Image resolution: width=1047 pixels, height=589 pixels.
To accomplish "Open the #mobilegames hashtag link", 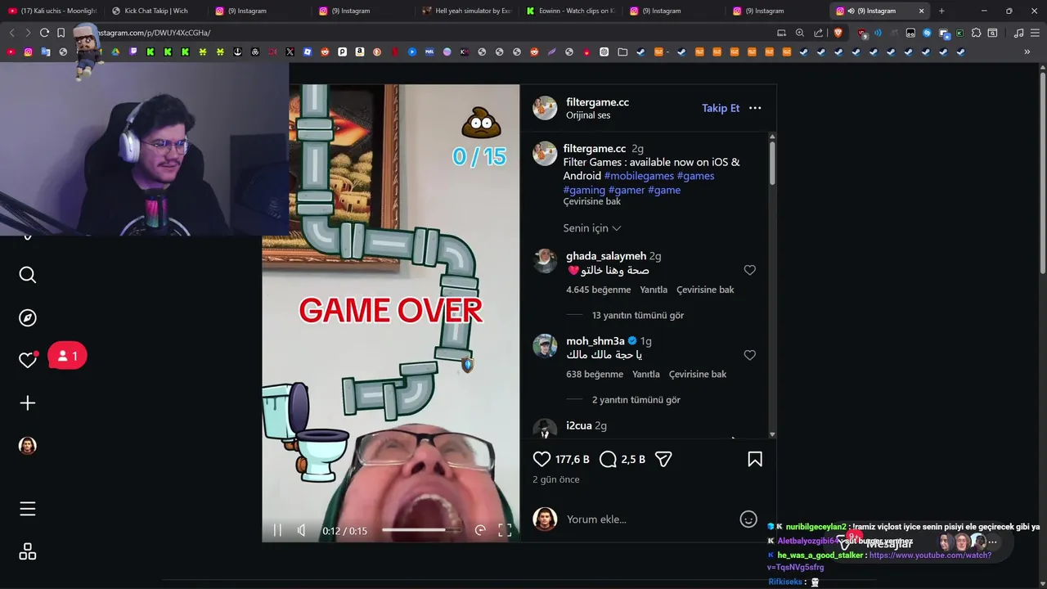I will coord(639,176).
